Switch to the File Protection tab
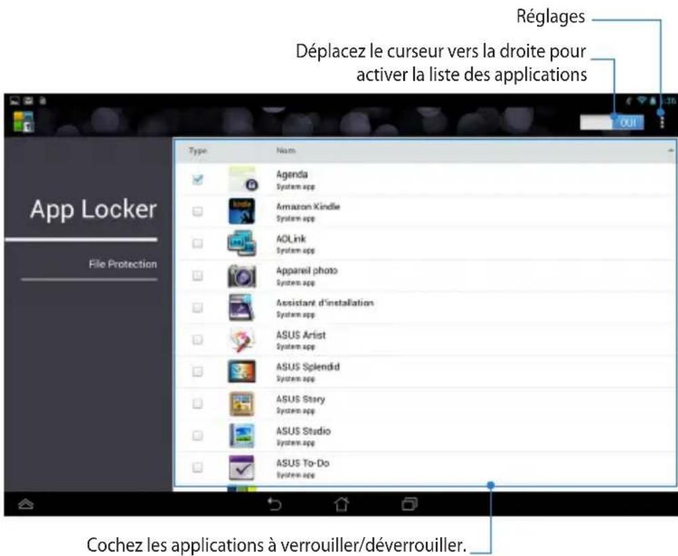The image size is (678, 556). point(123,264)
